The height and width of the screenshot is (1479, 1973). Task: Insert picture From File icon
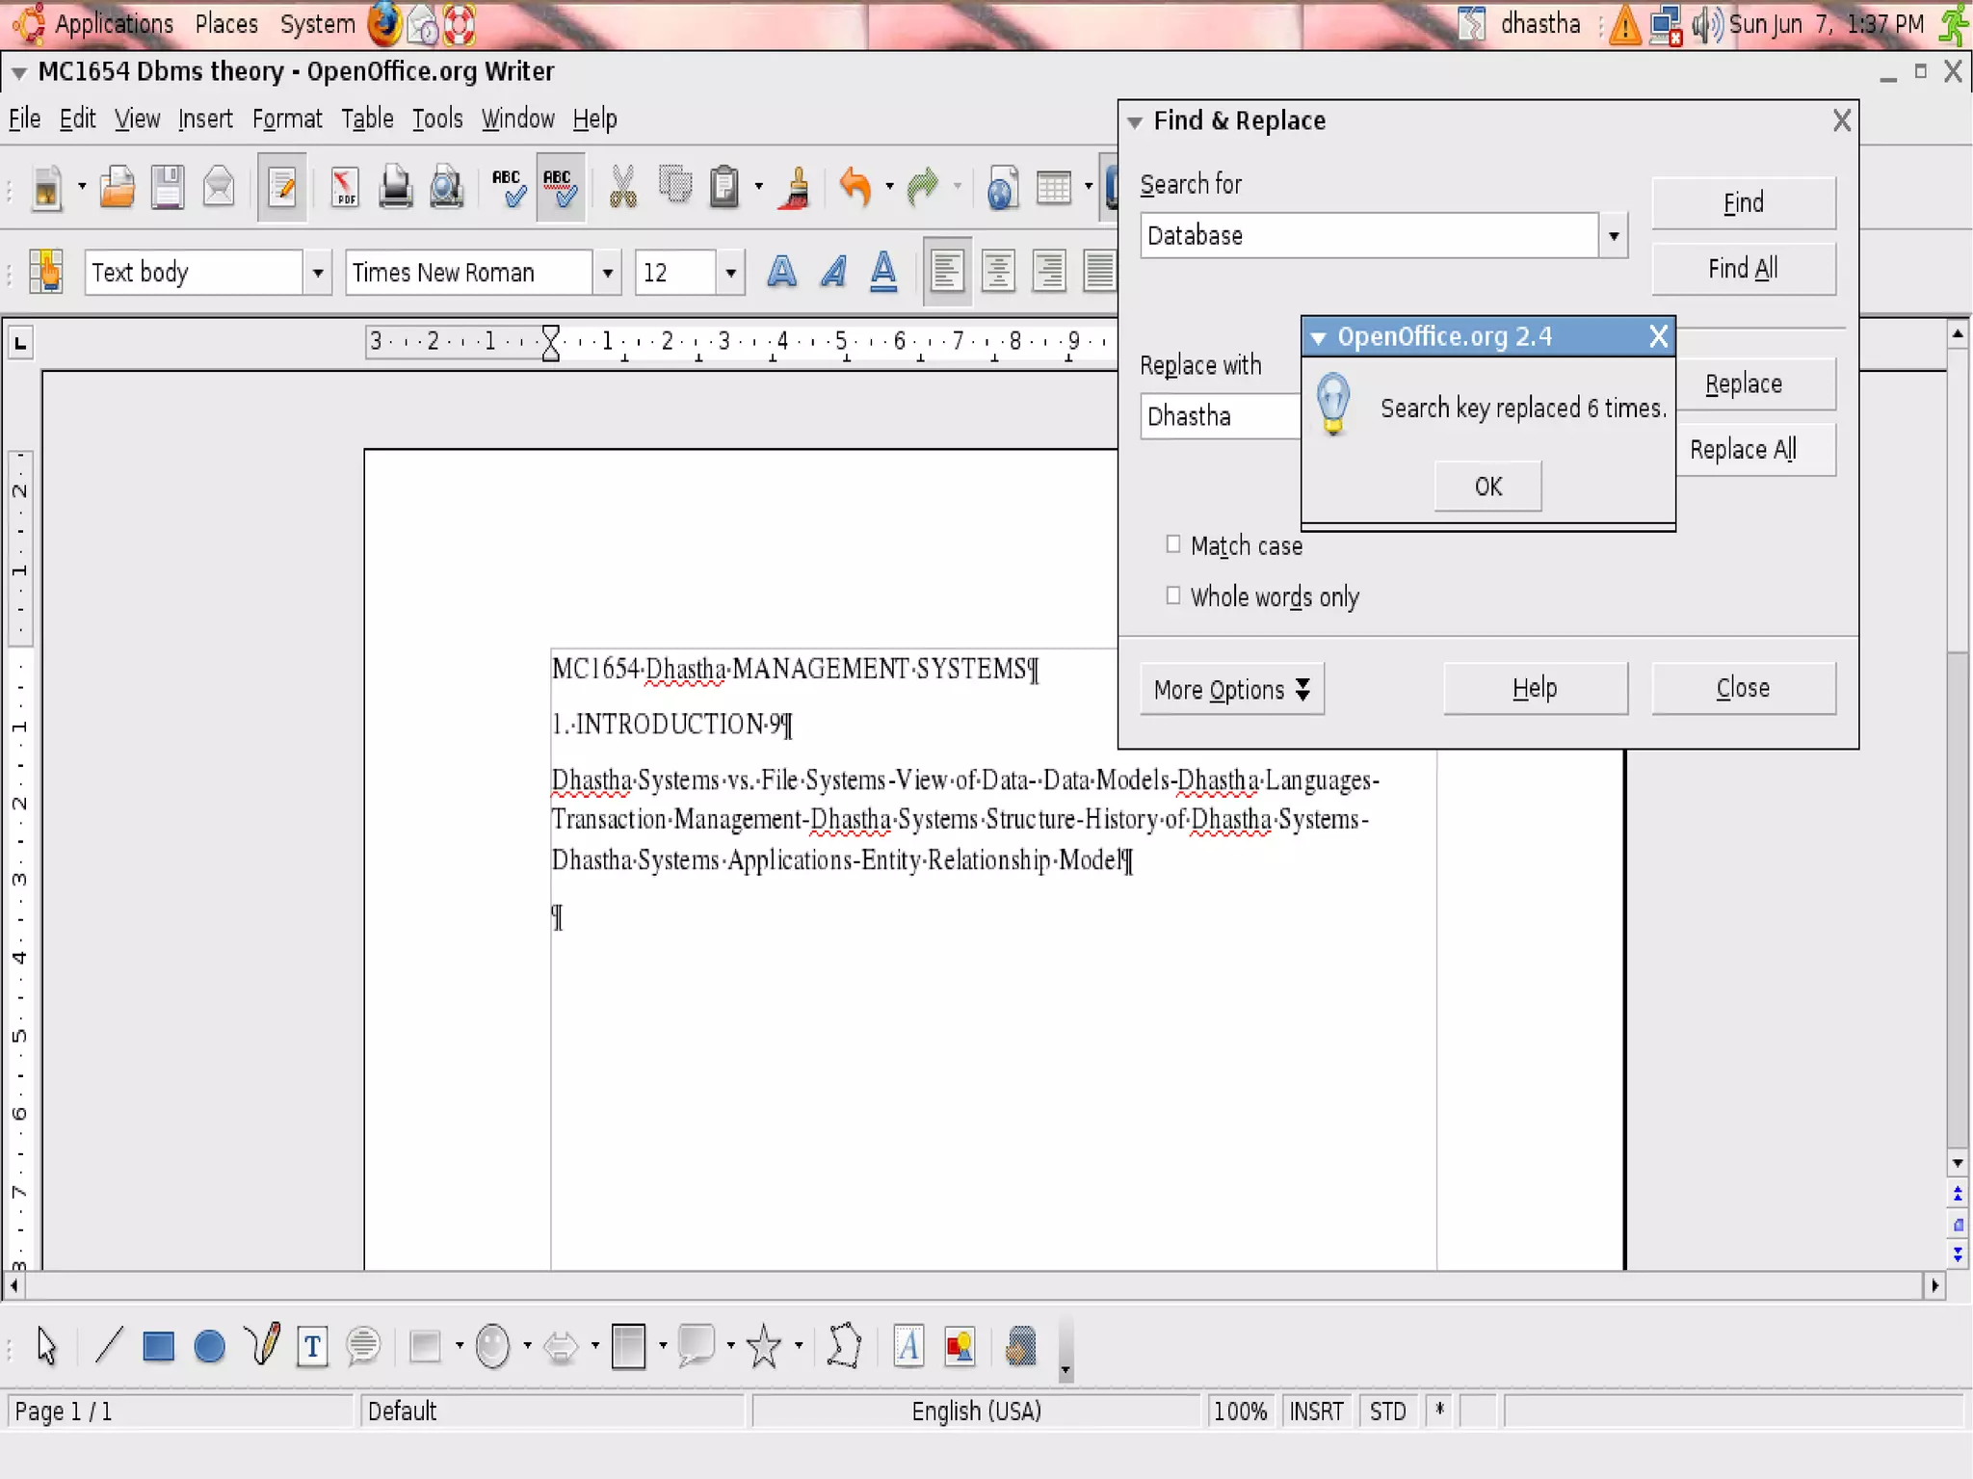pos(960,1346)
